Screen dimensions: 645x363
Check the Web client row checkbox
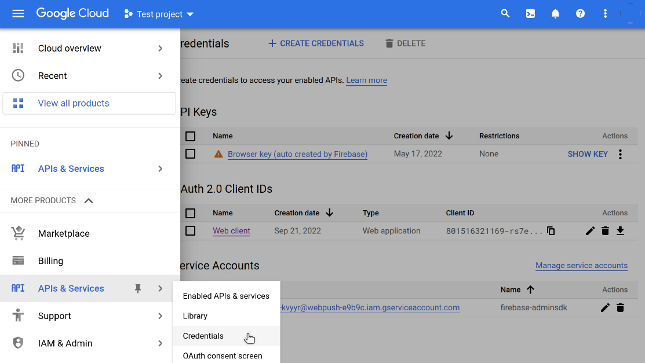[x=190, y=230]
